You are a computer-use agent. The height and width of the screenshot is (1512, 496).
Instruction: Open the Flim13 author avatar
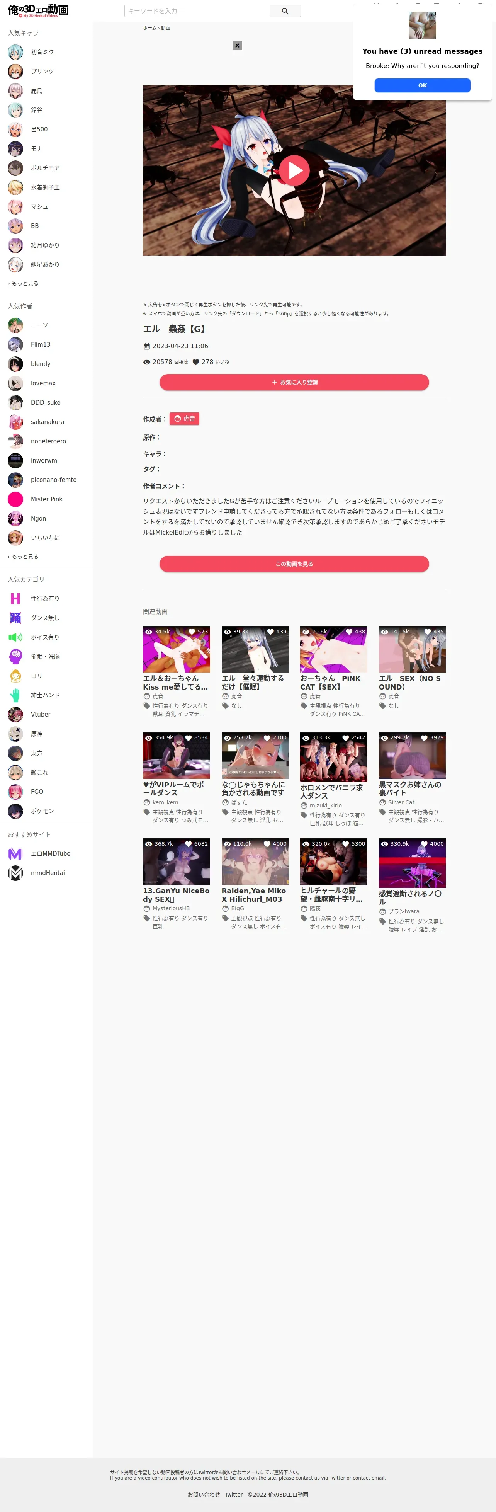[x=15, y=344]
